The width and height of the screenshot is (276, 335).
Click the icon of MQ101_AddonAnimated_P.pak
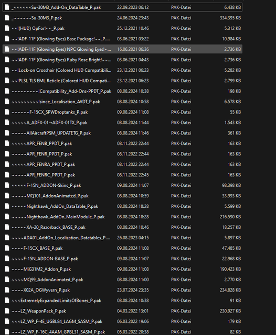click(7, 196)
